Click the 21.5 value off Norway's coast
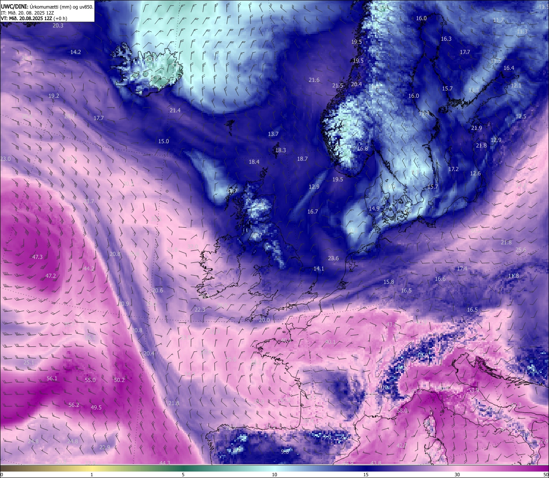The width and height of the screenshot is (549, 478). coord(338,86)
